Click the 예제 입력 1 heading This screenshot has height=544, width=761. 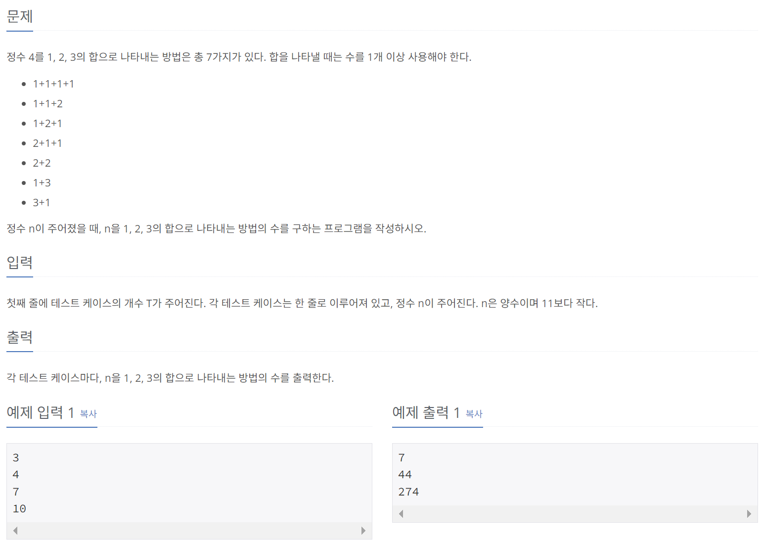(x=41, y=412)
